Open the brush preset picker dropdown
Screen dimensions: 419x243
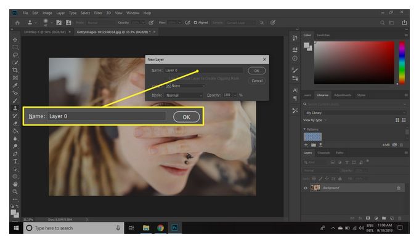(x=51, y=23)
